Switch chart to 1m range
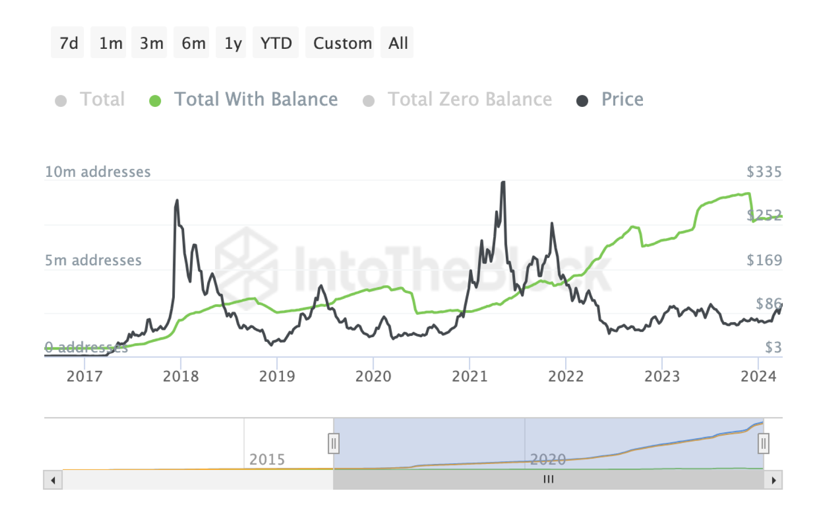 pos(110,43)
